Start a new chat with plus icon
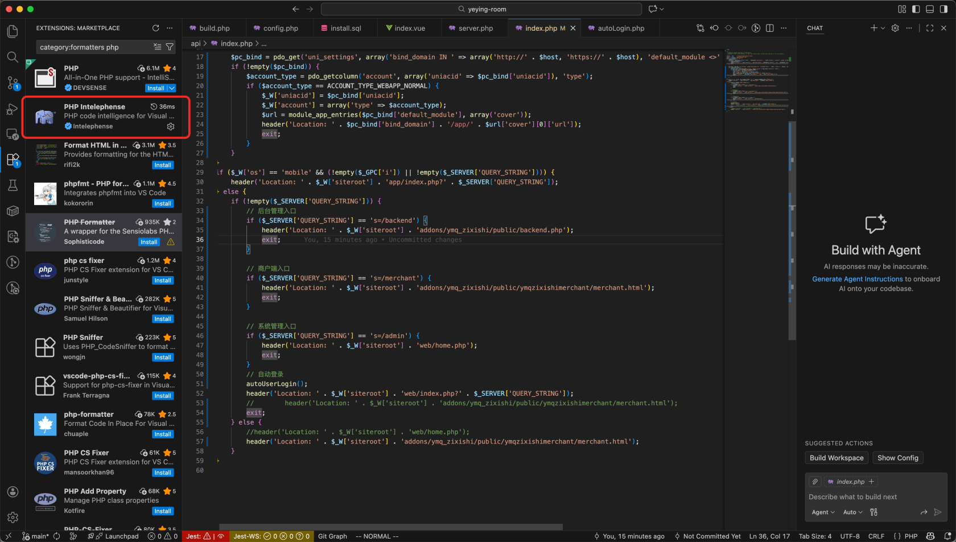The image size is (956, 542). point(873,28)
